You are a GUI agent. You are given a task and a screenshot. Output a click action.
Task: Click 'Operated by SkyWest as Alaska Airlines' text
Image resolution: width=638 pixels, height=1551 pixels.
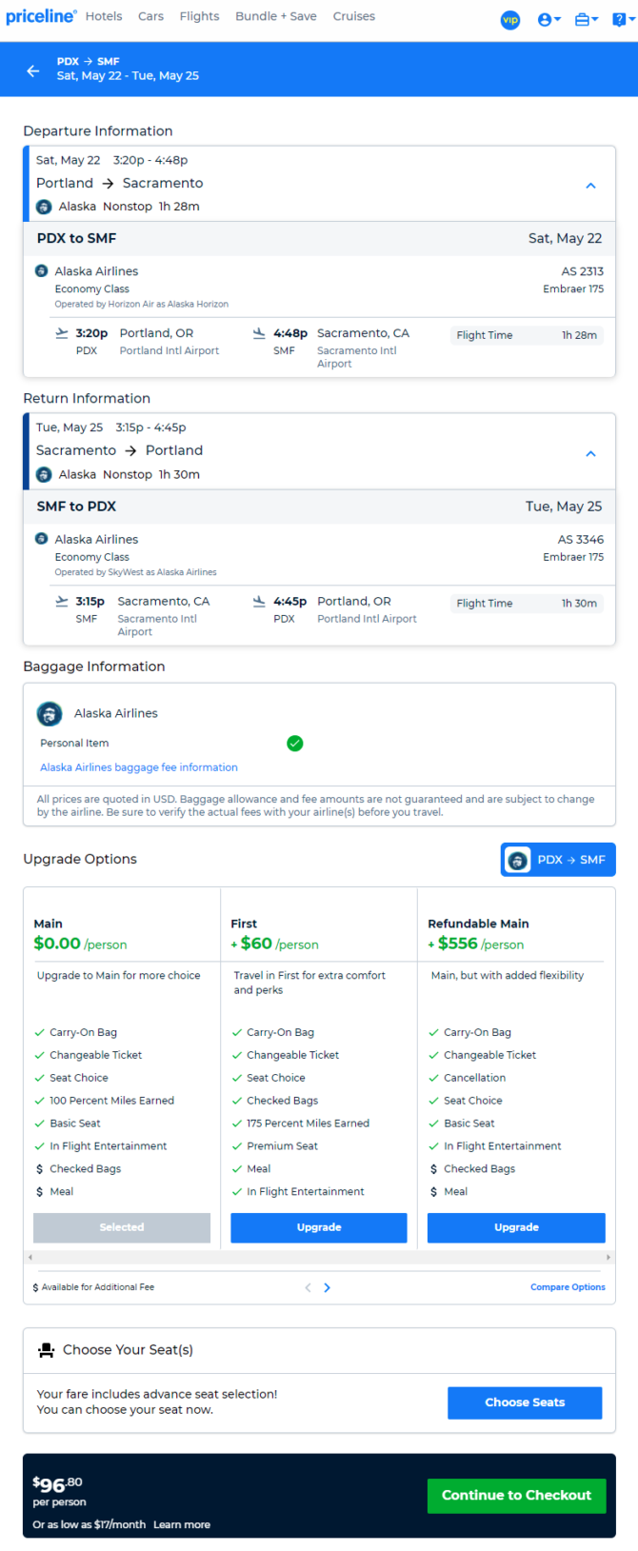(x=135, y=572)
